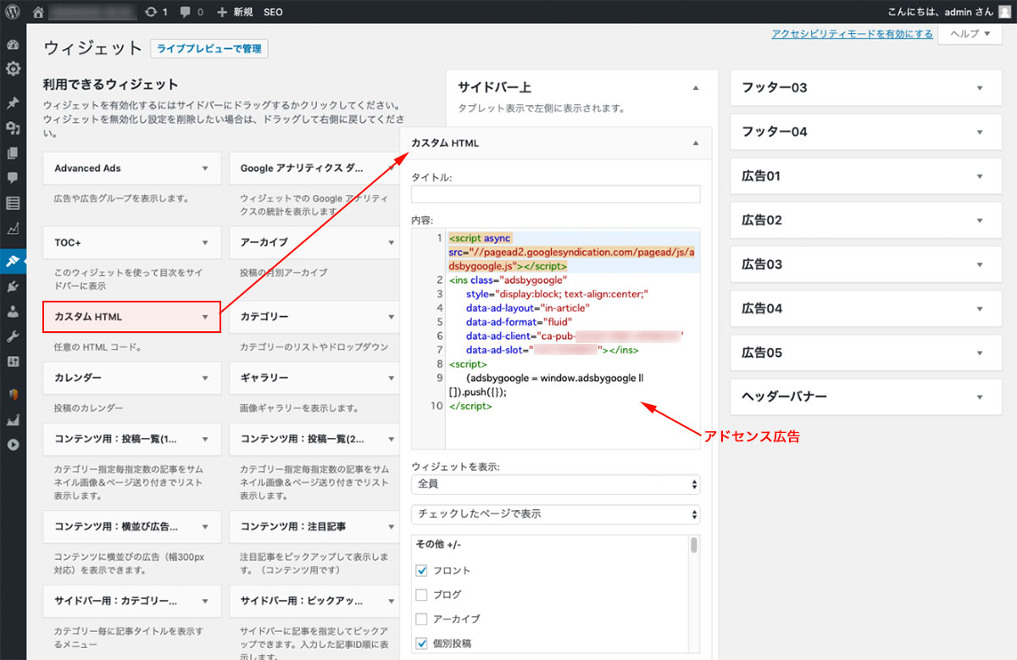Click the orange shield sidebar icon

[x=13, y=394]
